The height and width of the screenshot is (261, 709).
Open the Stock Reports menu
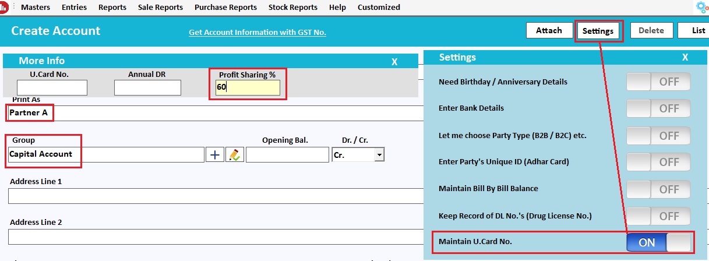click(293, 8)
